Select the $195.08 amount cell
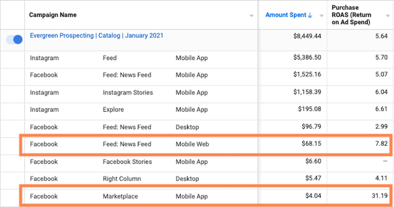The height and width of the screenshot is (207, 394). tap(310, 109)
